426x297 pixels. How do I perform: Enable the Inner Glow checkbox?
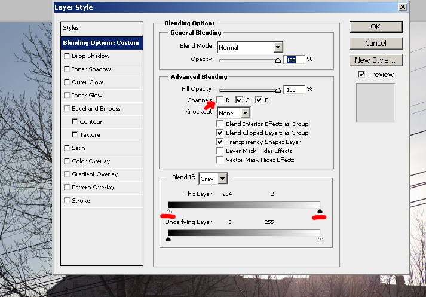(x=67, y=95)
